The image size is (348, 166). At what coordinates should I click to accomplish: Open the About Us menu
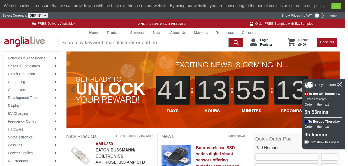[x=178, y=33]
